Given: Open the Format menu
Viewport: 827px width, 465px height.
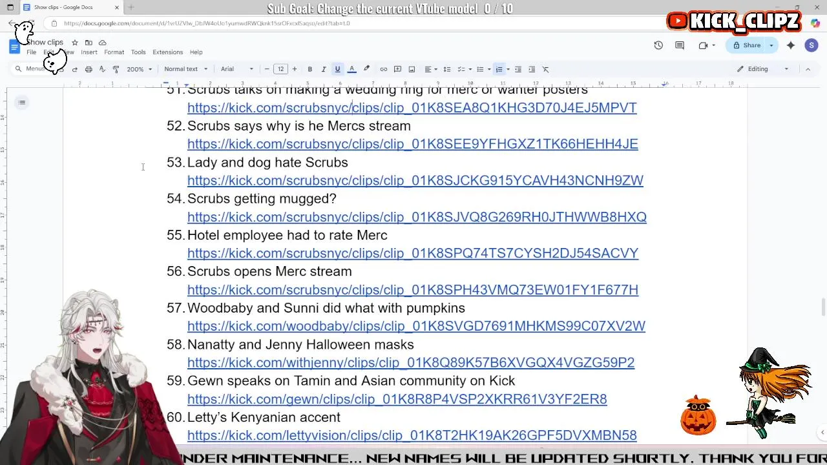Looking at the screenshot, I should tap(114, 52).
